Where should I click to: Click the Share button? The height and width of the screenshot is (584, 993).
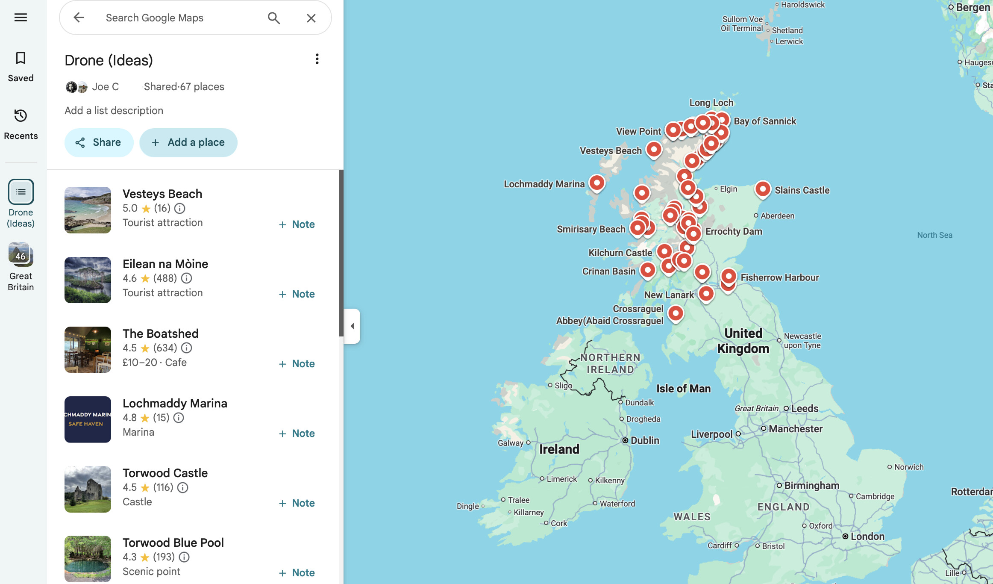coord(99,142)
